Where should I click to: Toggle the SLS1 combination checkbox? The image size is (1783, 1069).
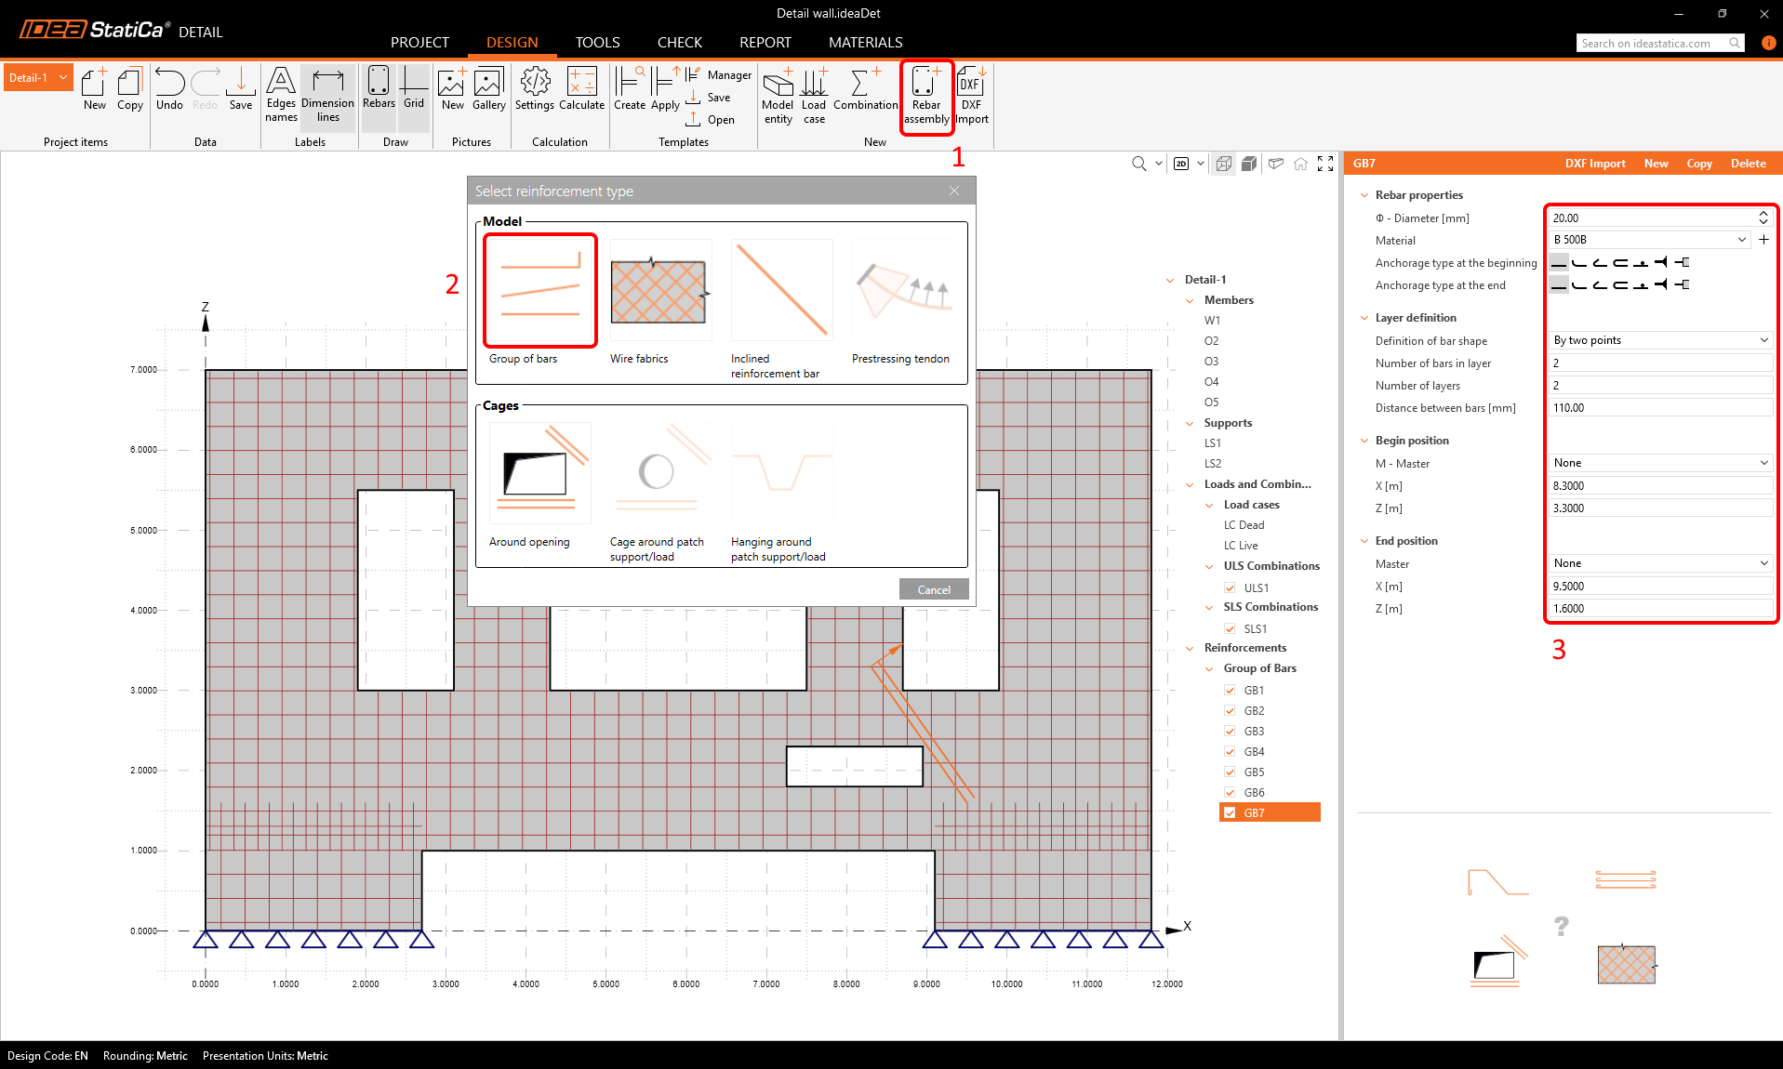1230,629
